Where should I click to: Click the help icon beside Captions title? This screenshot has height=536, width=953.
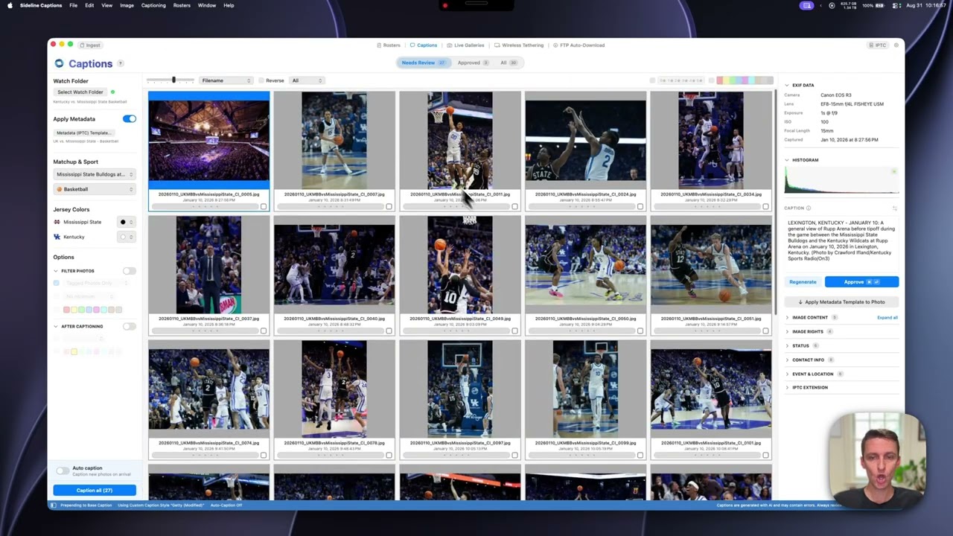pyautogui.click(x=121, y=64)
